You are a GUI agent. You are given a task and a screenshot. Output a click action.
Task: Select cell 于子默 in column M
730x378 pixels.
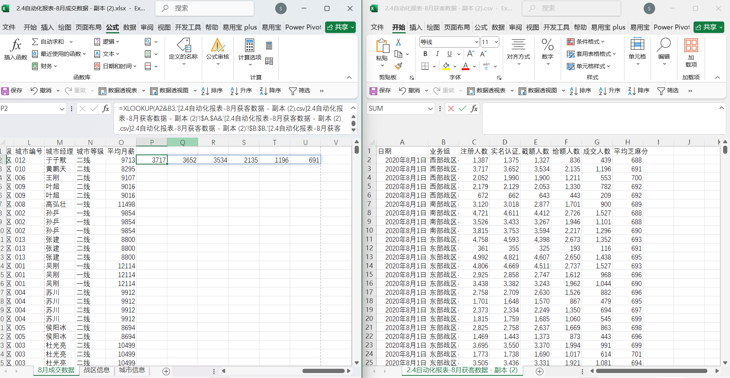pos(59,160)
